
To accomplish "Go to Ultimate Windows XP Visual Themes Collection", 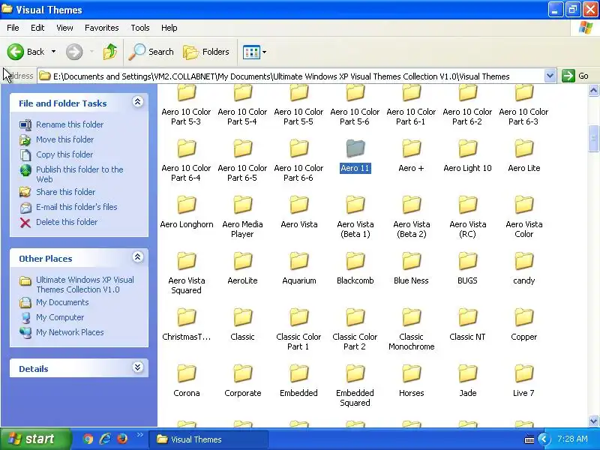I will 85,284.
